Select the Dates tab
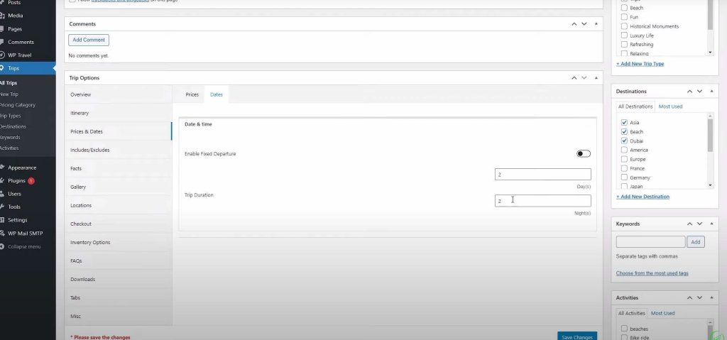727x340 pixels. 217,94
